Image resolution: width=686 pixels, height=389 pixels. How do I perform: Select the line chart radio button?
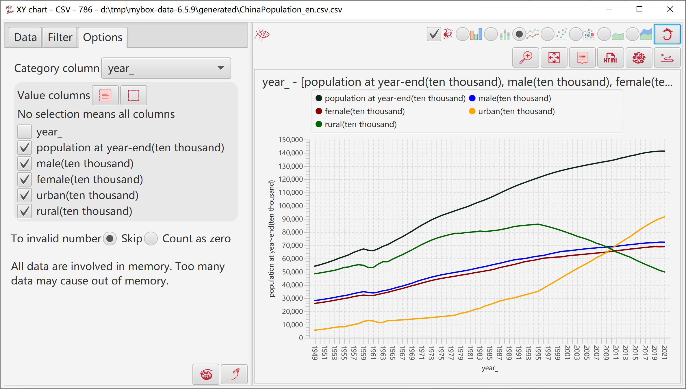pos(519,34)
